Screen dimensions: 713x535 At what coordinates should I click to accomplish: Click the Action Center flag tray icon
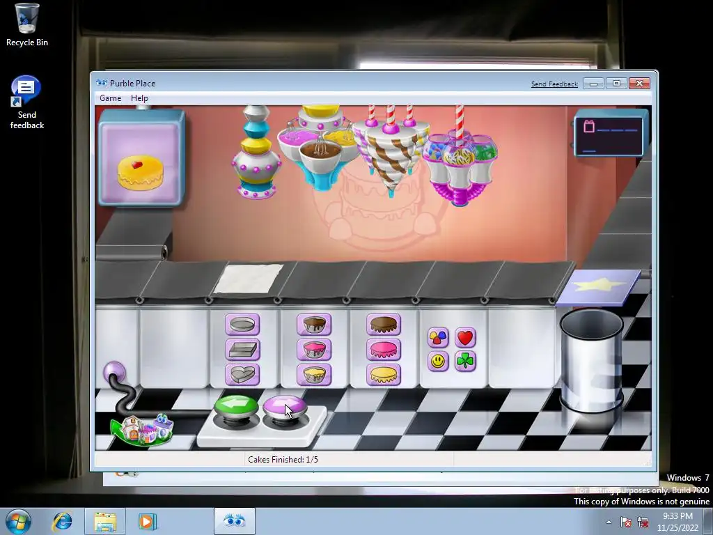tap(626, 522)
